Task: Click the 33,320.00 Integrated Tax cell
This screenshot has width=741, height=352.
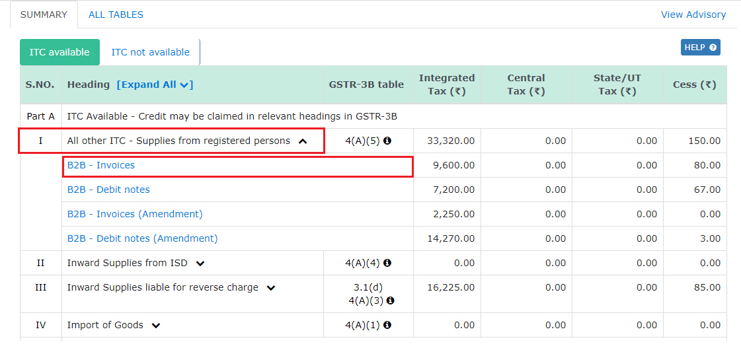Action: 451,141
